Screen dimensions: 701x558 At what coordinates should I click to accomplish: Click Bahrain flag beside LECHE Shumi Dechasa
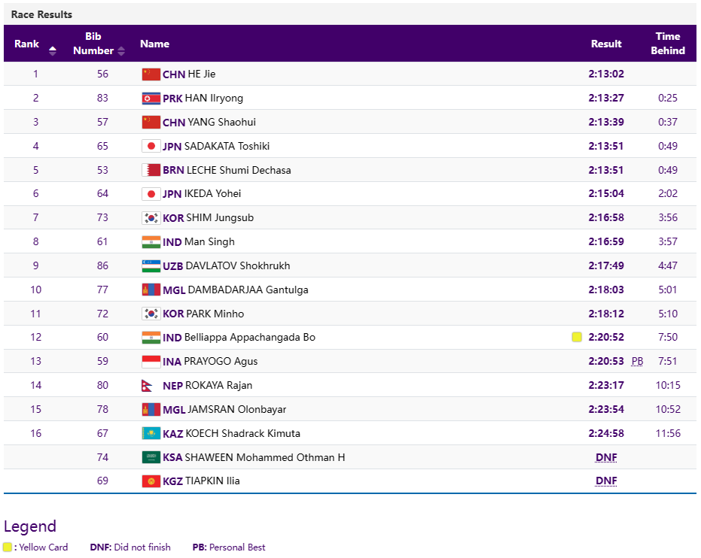coord(151,170)
